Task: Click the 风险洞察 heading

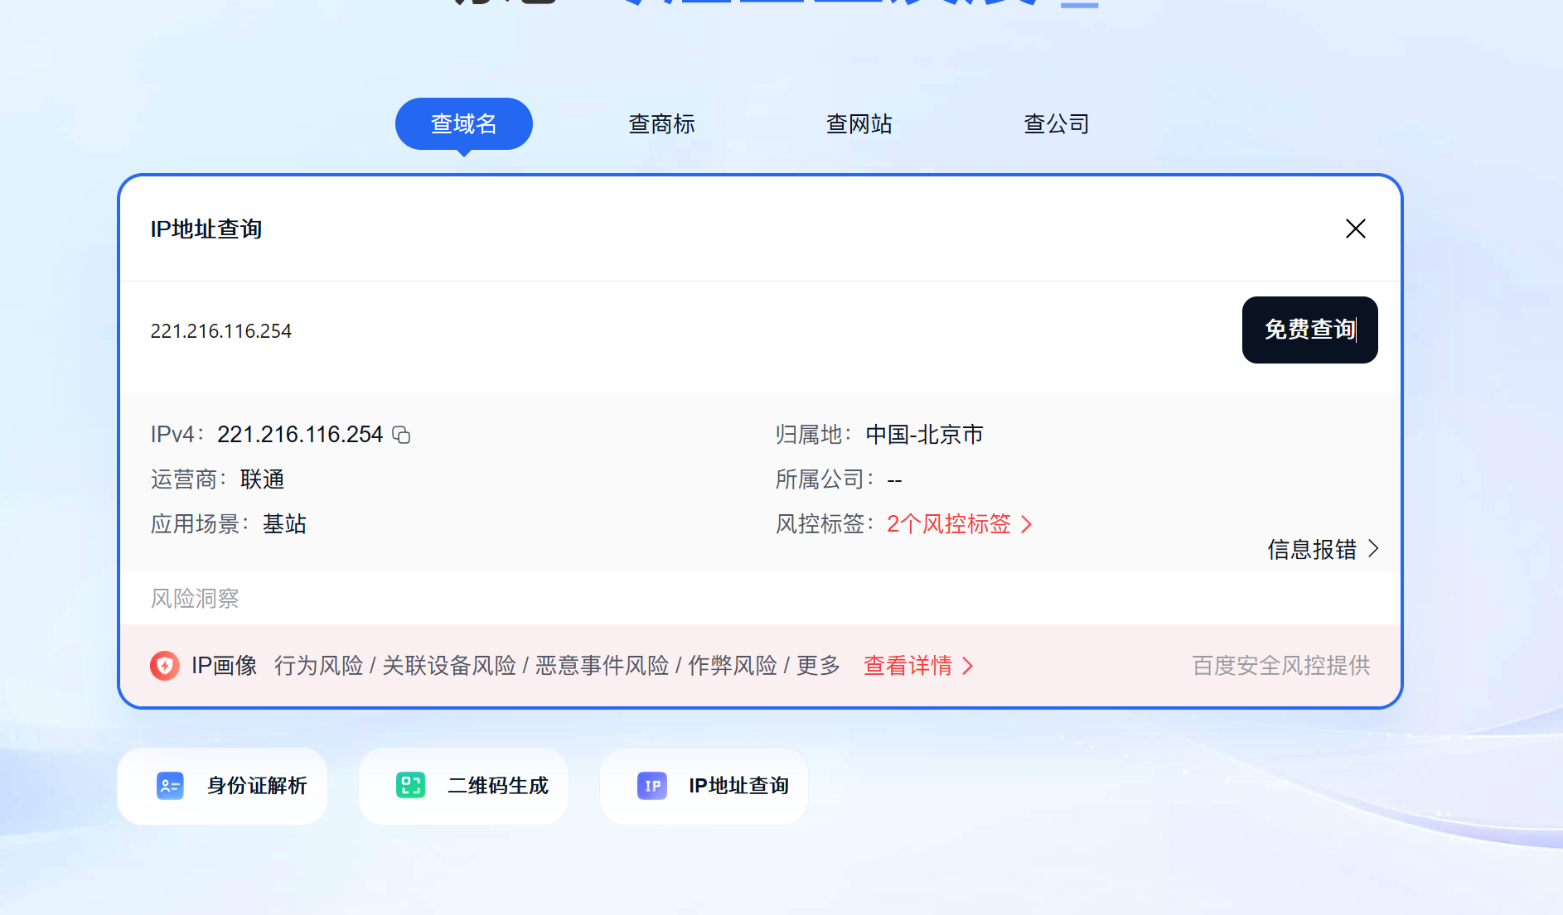Action: 195,599
